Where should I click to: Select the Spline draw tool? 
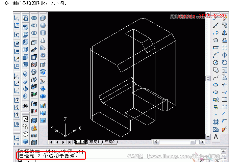pyautogui.click(x=216, y=78)
